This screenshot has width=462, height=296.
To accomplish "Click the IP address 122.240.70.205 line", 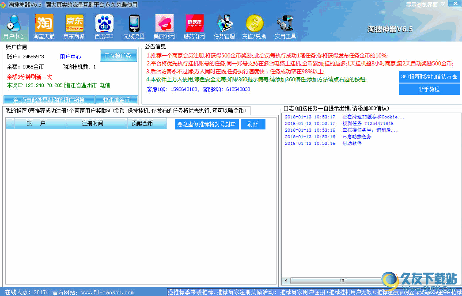I will pos(58,86).
